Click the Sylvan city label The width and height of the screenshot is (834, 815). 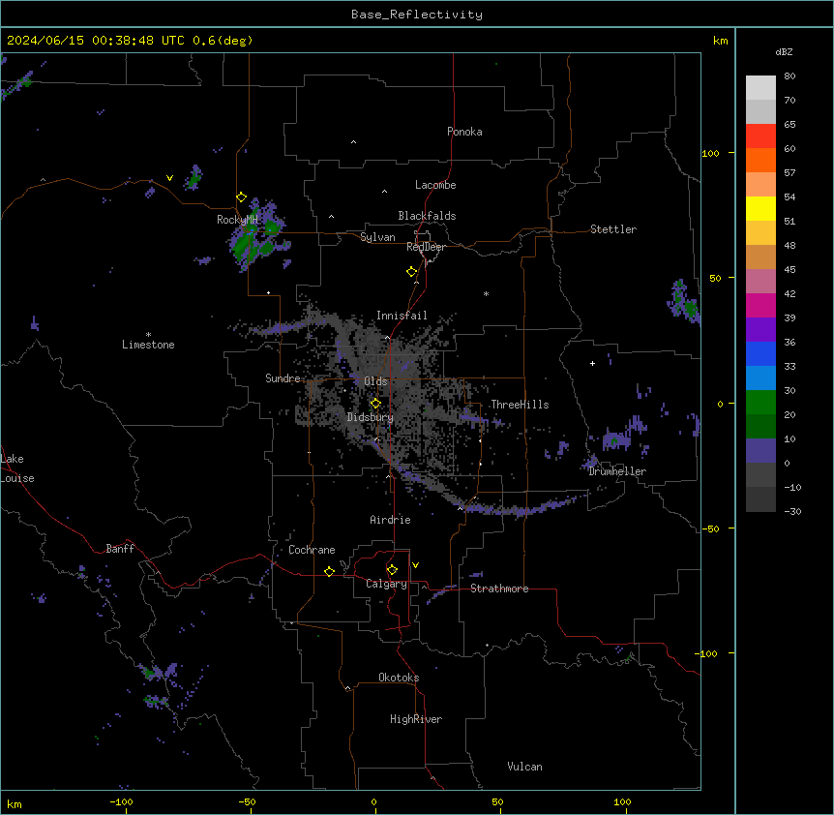(377, 237)
